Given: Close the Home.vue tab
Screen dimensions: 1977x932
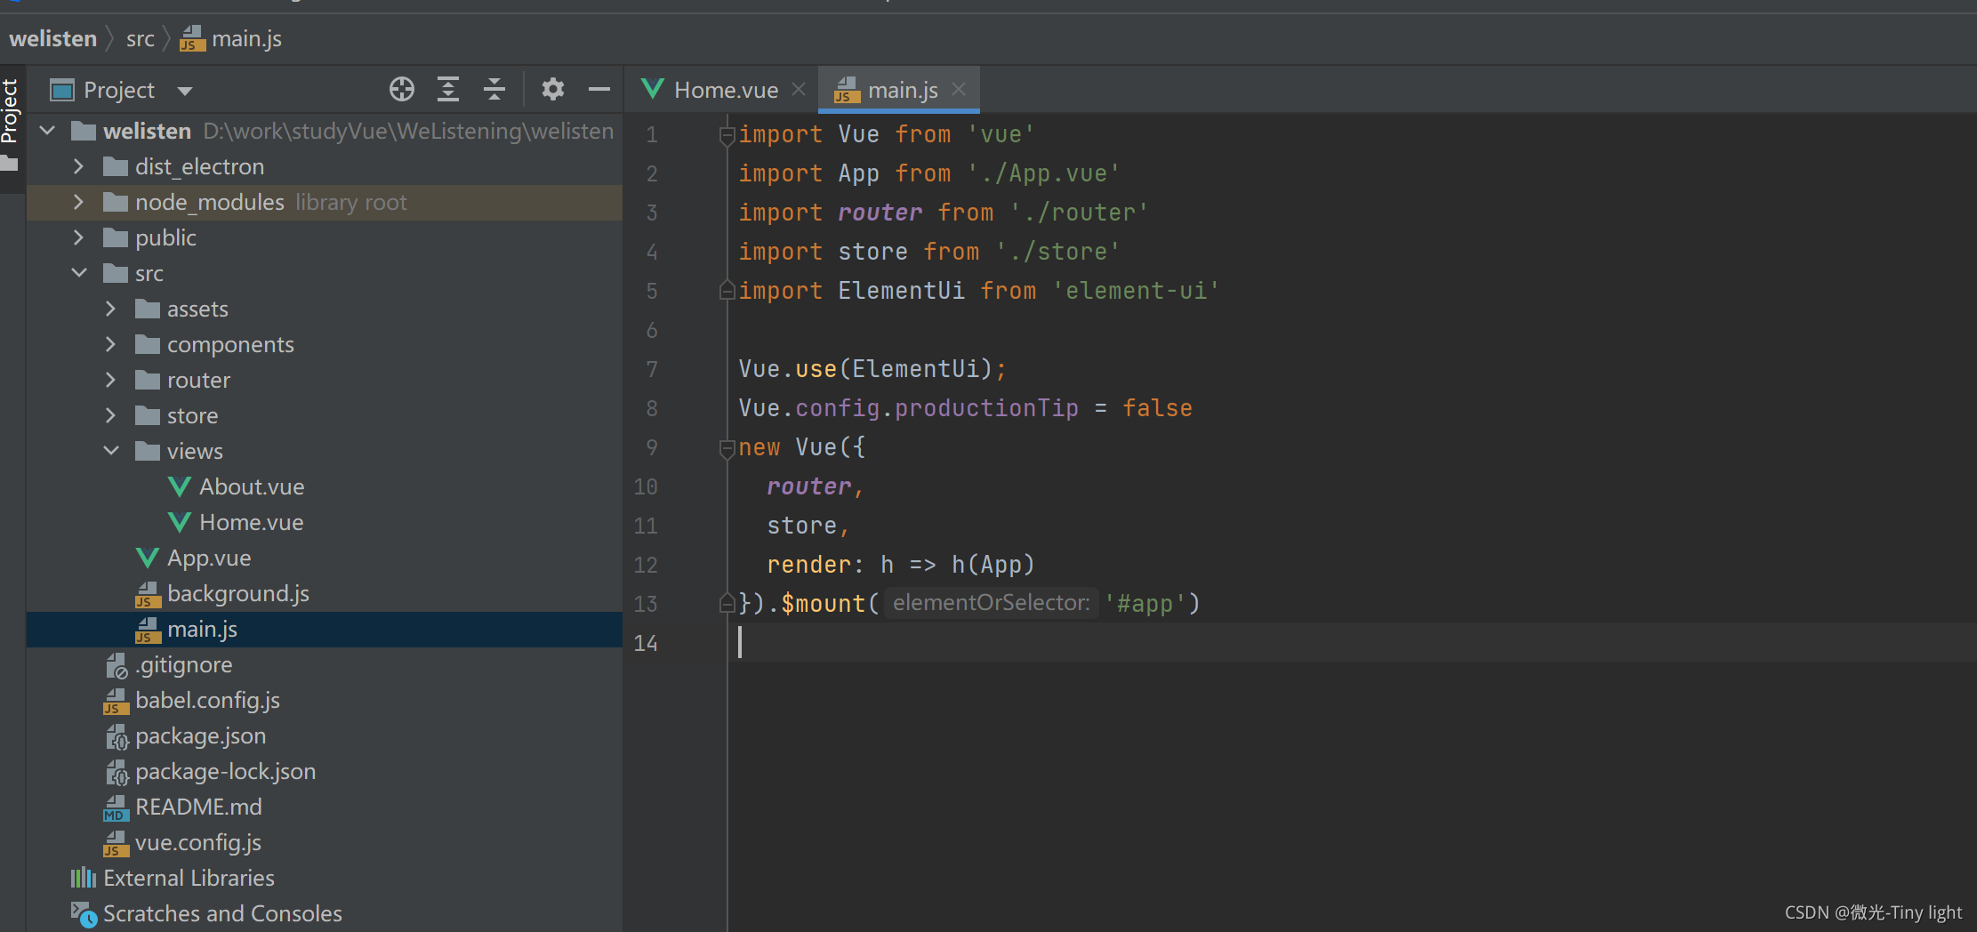Looking at the screenshot, I should [x=799, y=89].
